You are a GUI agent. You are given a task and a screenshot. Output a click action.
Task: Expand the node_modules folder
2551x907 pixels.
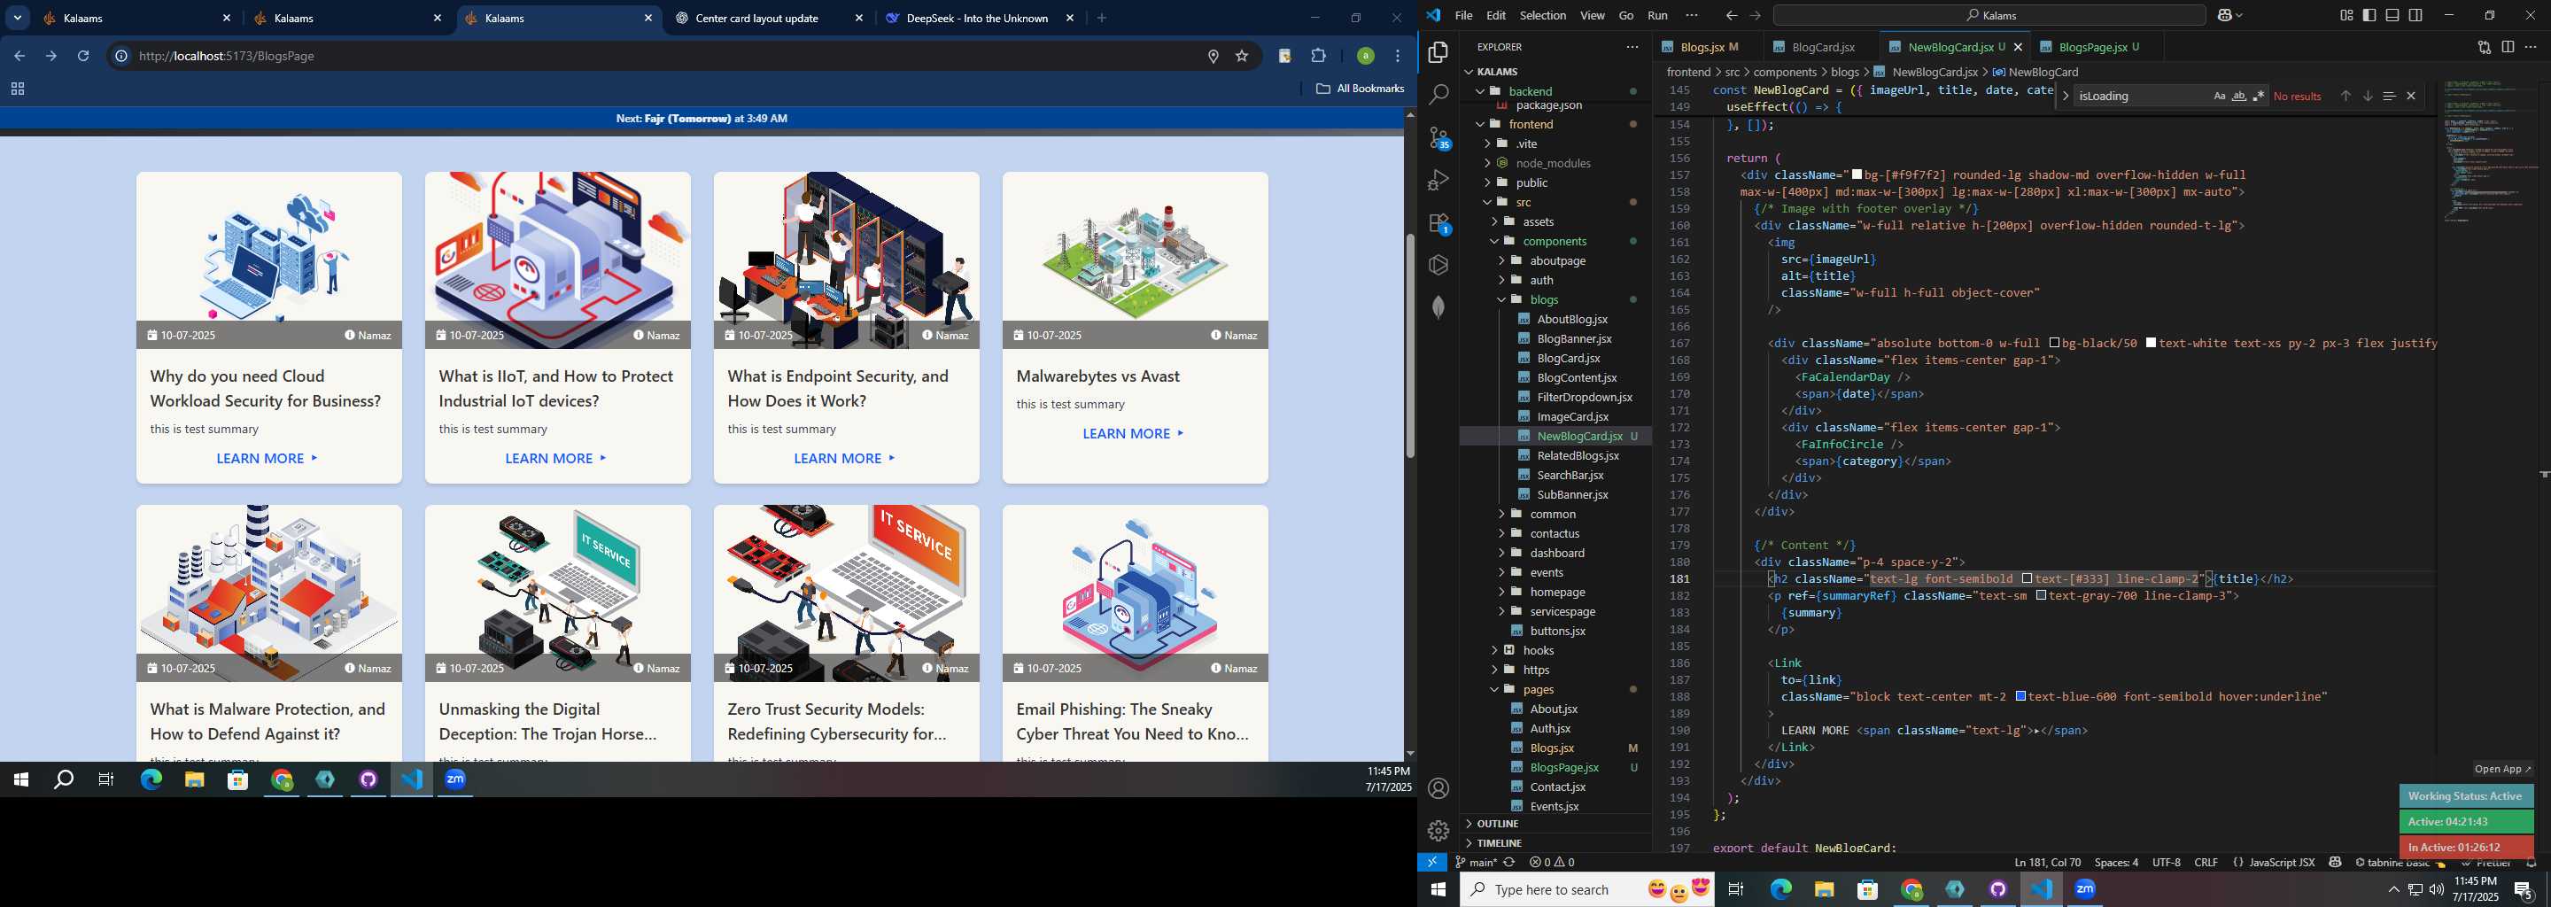pos(1487,162)
